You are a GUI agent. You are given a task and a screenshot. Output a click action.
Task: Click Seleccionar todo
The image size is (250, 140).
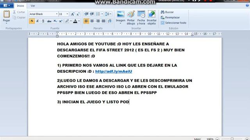tap(173, 23)
